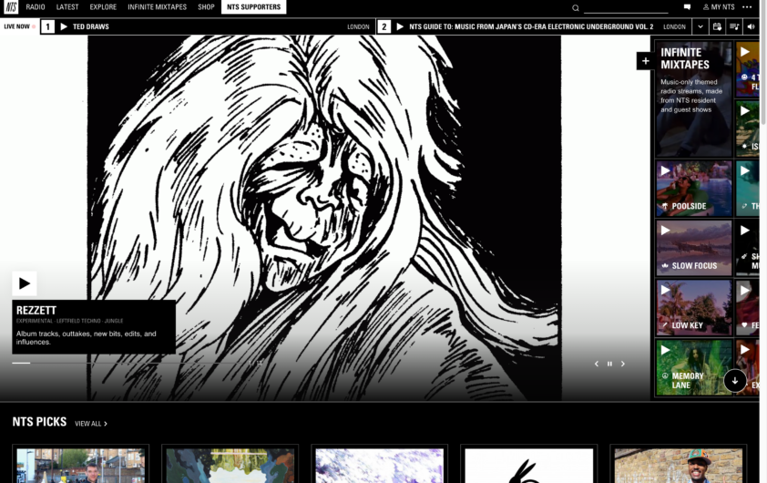Open My NTS account link

[719, 7]
